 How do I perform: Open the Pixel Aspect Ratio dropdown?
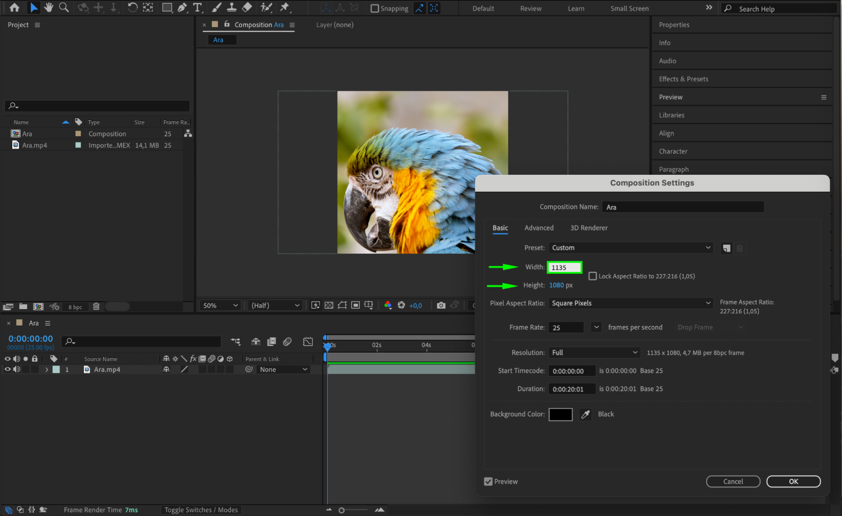630,303
